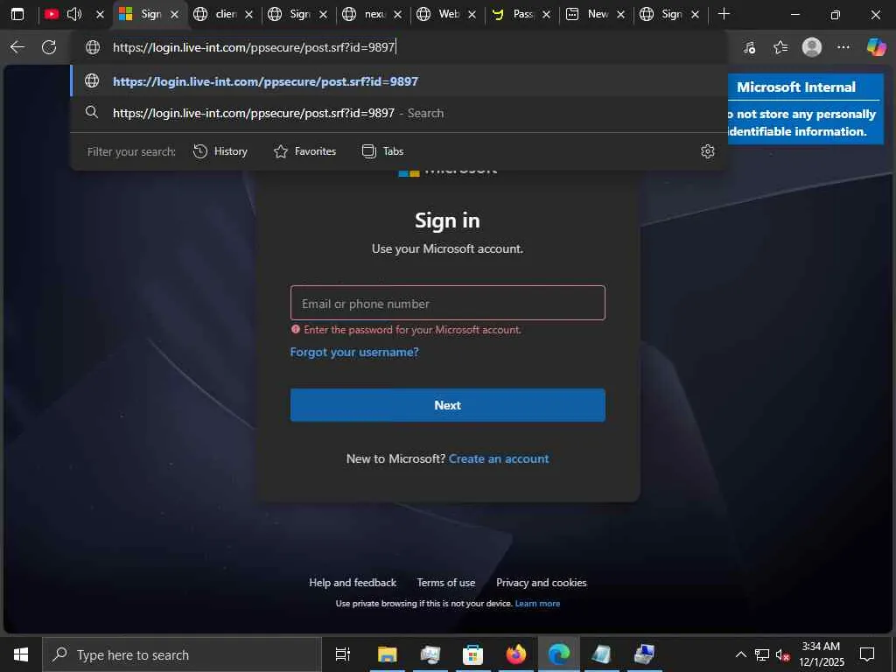Open Task View on taskbar
This screenshot has width=896, height=672.
click(343, 654)
